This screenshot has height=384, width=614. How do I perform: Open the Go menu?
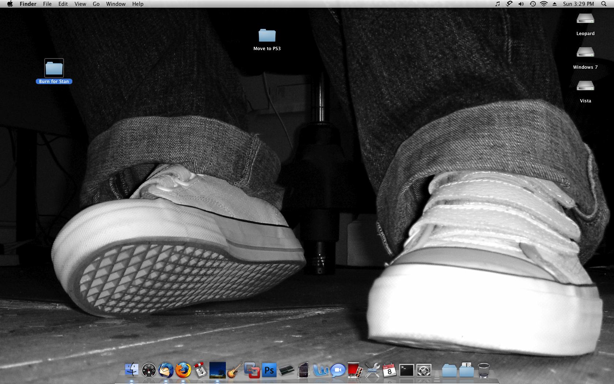pyautogui.click(x=96, y=4)
